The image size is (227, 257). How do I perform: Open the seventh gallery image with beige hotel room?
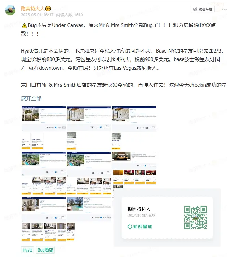(x=44, y=219)
